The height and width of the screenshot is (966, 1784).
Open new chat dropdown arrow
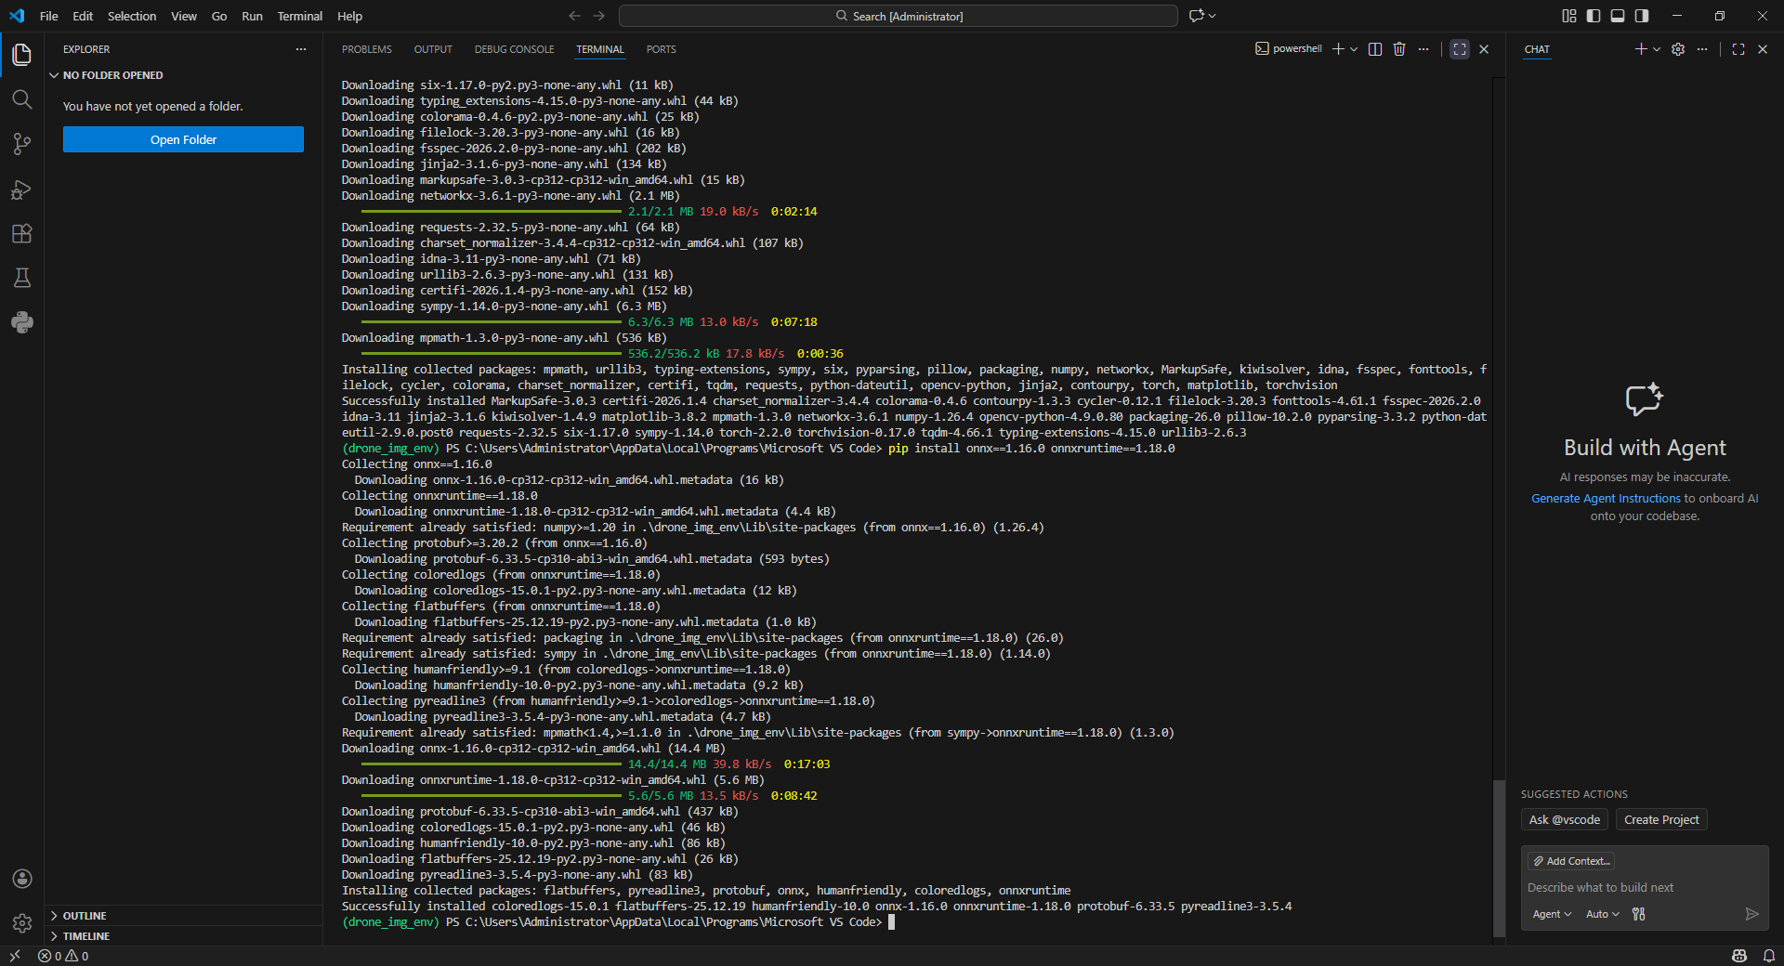pyautogui.click(x=1657, y=49)
